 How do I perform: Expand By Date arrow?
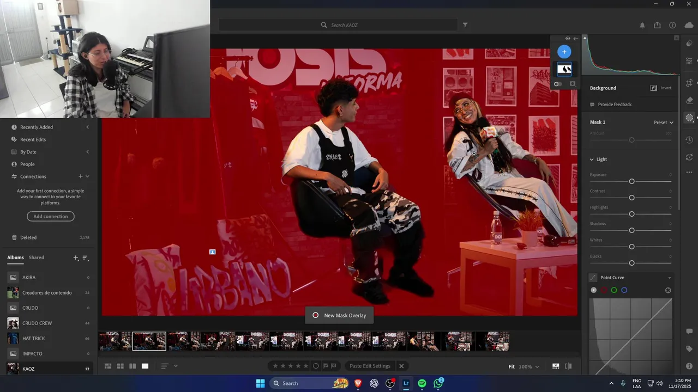87,152
